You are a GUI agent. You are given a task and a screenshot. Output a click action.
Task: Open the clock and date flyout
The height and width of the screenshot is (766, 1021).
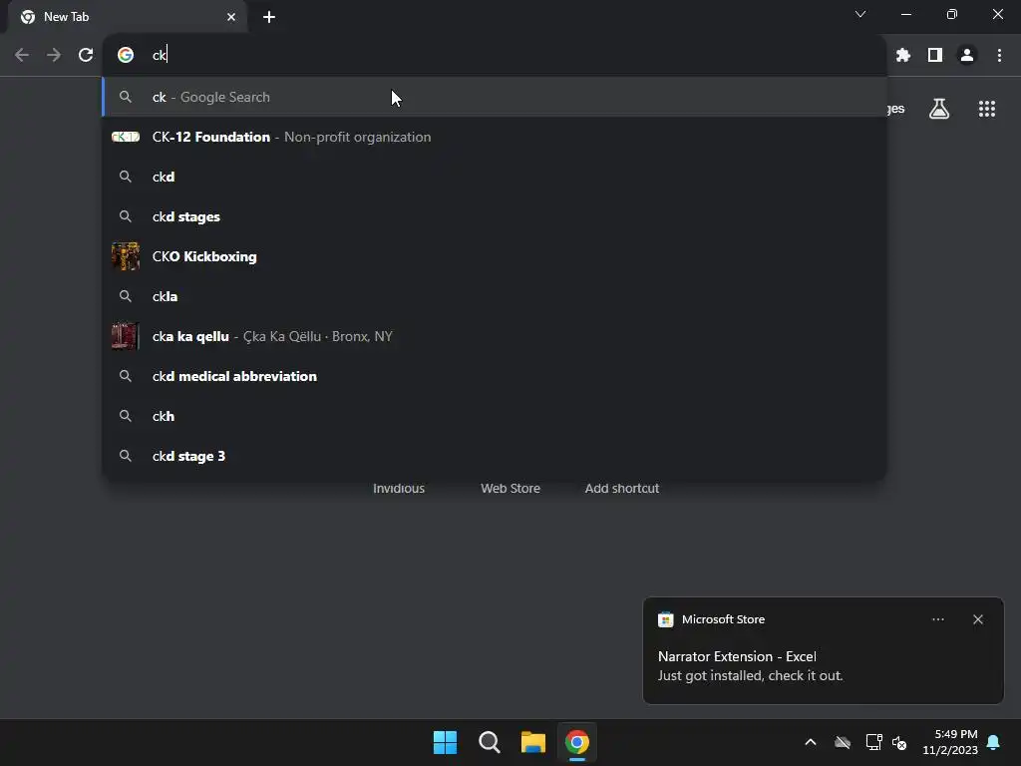(950, 742)
